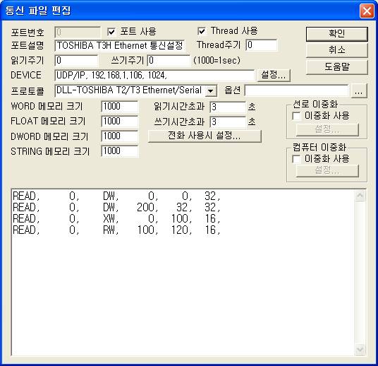
Task: Click inside the 포트설명 text field
Action: coord(120,45)
